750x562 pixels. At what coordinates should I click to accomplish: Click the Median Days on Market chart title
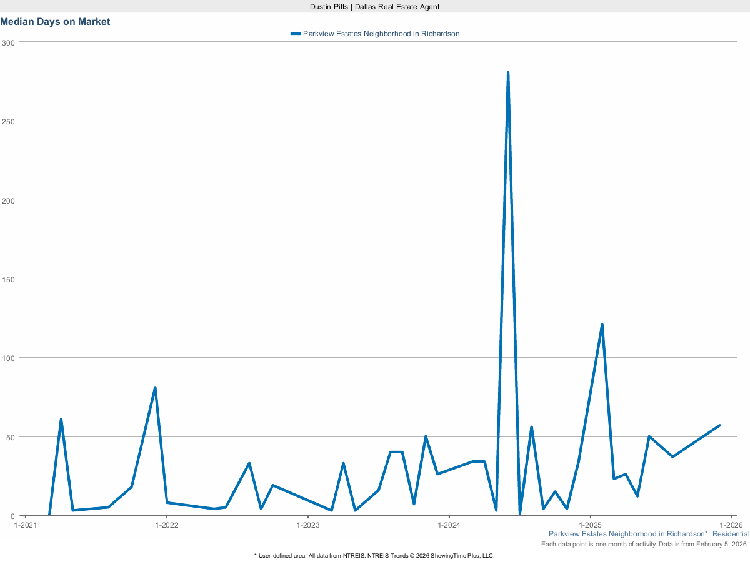click(x=56, y=21)
